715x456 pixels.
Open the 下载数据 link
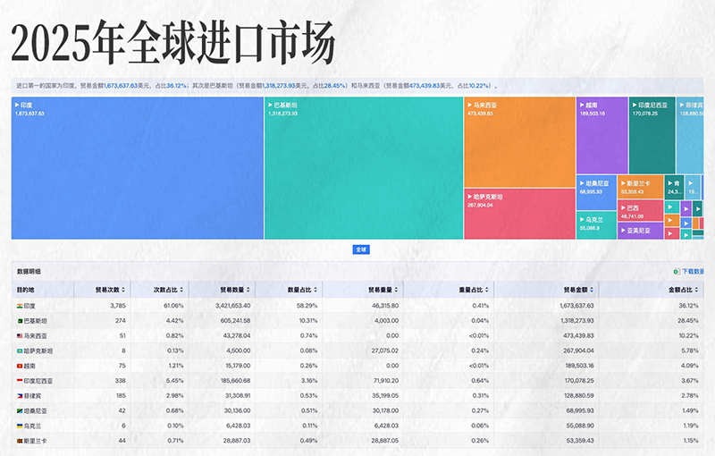(694, 271)
